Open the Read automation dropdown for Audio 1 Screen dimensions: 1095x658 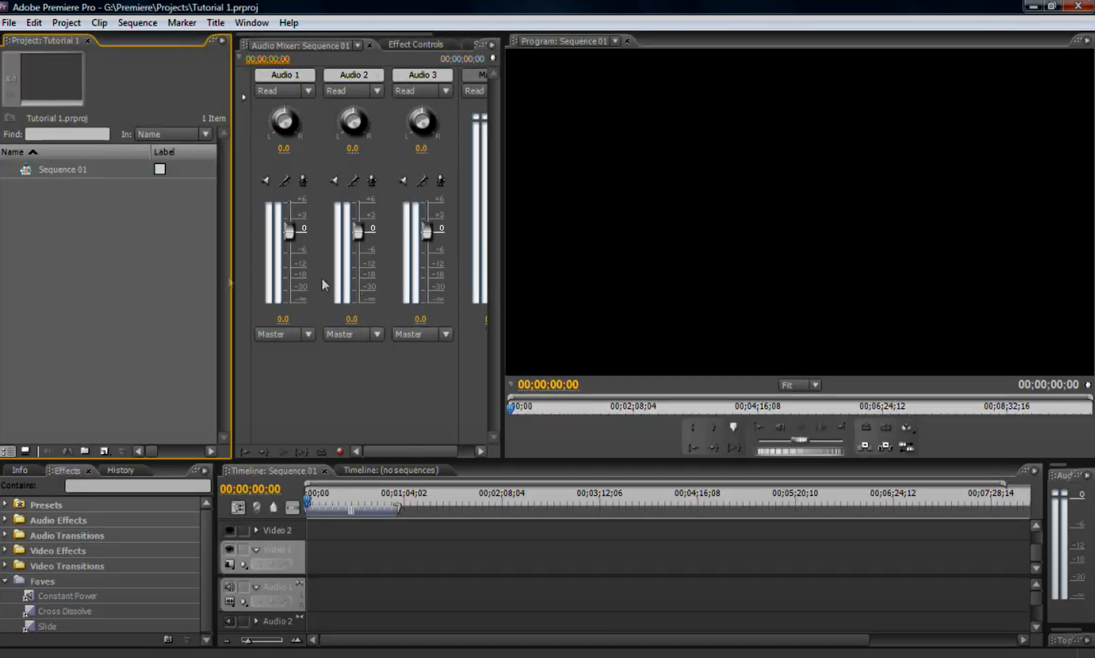pos(309,91)
